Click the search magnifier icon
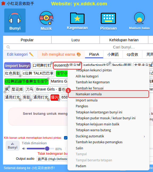 tap(8, 47)
